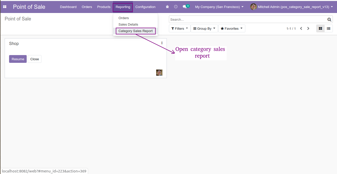
Task: Click user avatar on Shop card
Action: [x=159, y=73]
